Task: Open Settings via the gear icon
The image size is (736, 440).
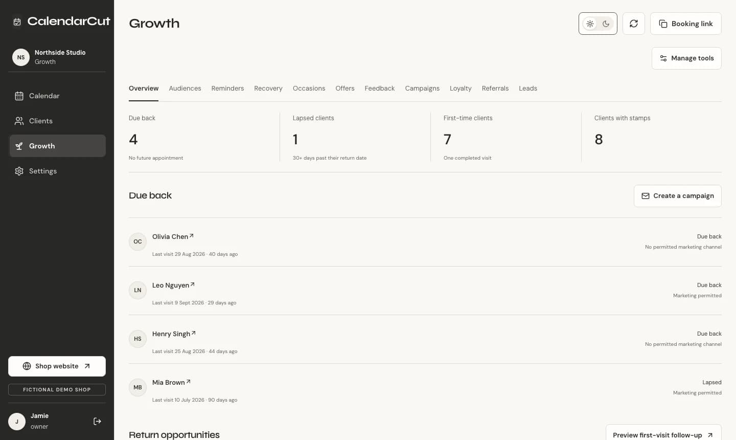Action: coord(19,171)
